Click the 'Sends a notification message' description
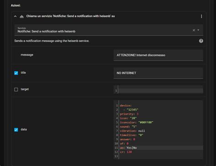Screen dimensions: 216x166 51,41
